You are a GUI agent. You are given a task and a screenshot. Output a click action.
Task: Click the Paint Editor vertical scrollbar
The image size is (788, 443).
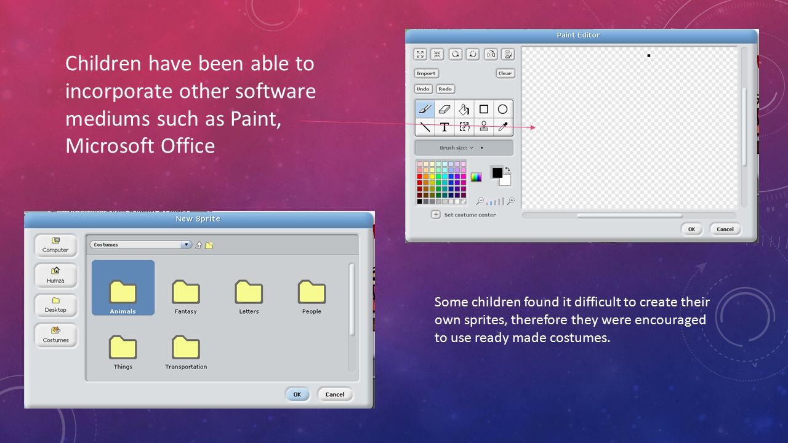744,126
